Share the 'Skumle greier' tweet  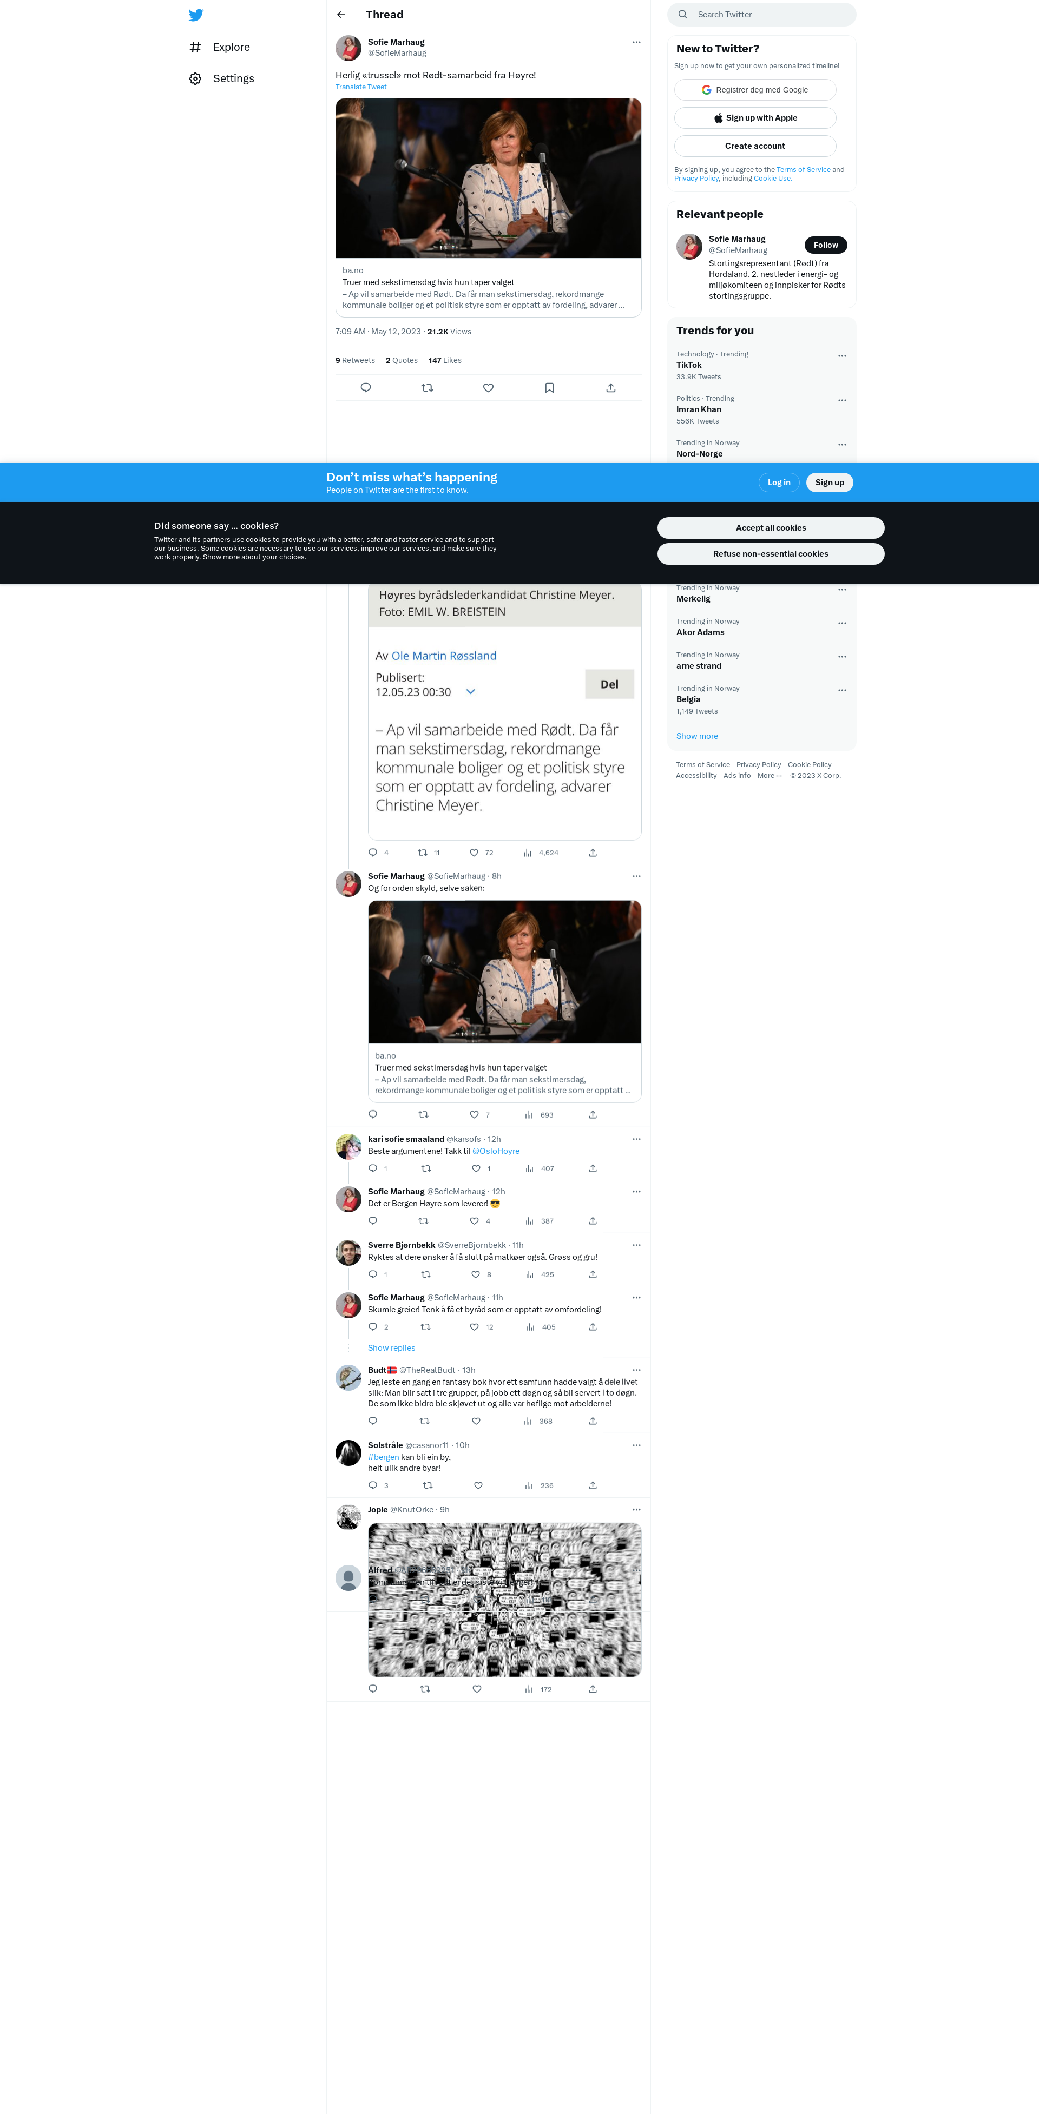click(x=593, y=1327)
